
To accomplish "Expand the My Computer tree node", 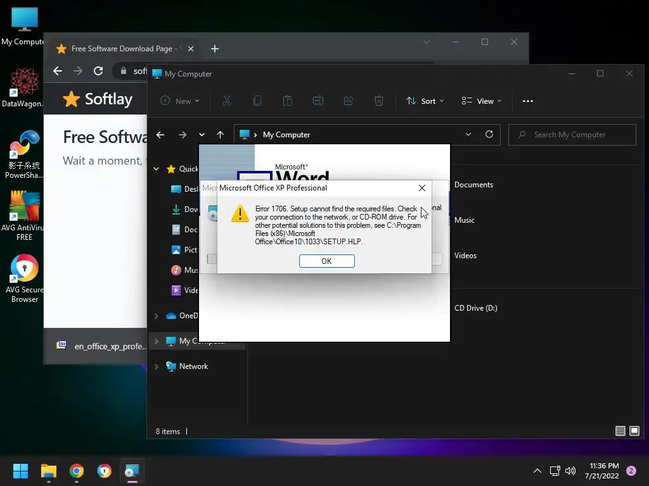I will tap(157, 341).
